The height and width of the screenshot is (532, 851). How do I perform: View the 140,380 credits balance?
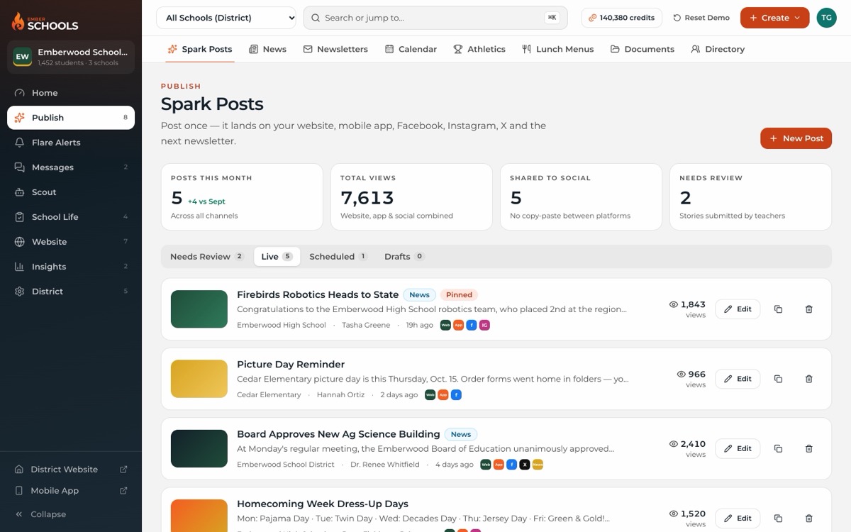pyautogui.click(x=621, y=18)
